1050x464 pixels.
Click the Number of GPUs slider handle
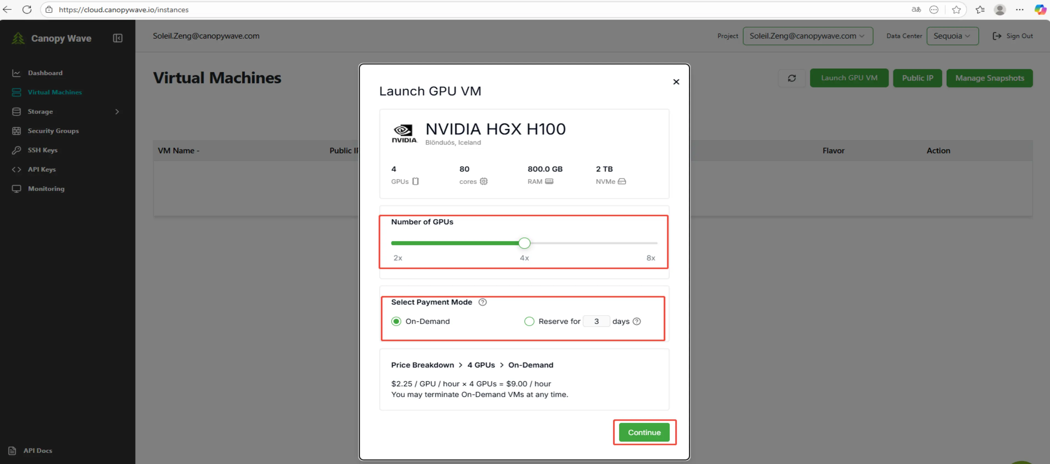click(524, 243)
